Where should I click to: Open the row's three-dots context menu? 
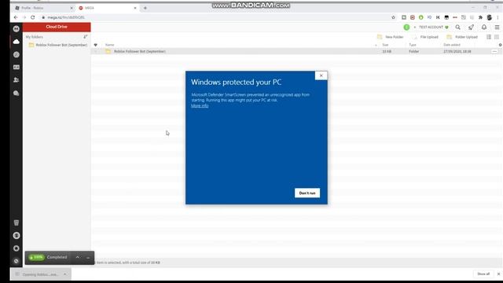[494, 51]
